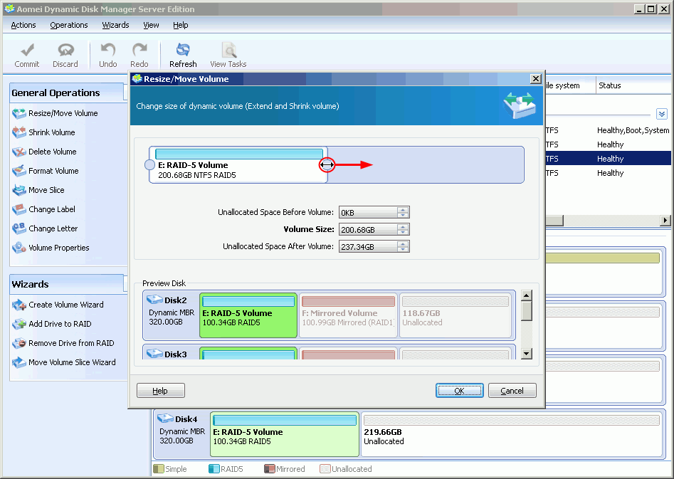Click the left round handle of the E: volume

149,164
